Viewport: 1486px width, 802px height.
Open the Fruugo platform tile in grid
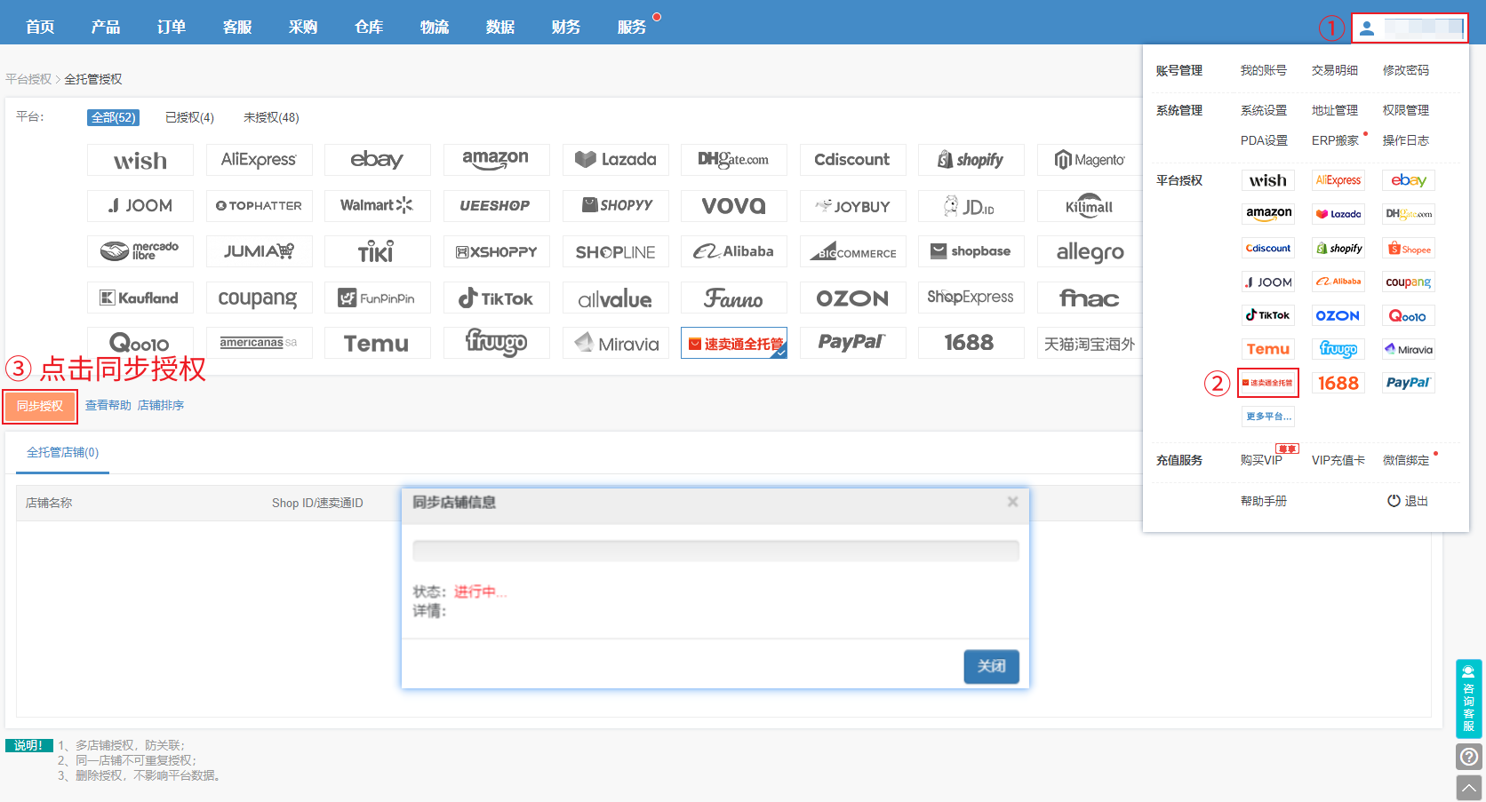point(496,343)
